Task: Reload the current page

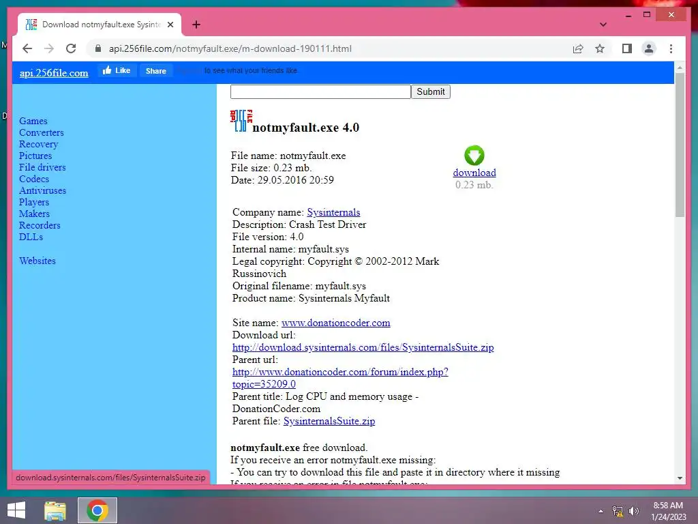Action: pyautogui.click(x=71, y=48)
